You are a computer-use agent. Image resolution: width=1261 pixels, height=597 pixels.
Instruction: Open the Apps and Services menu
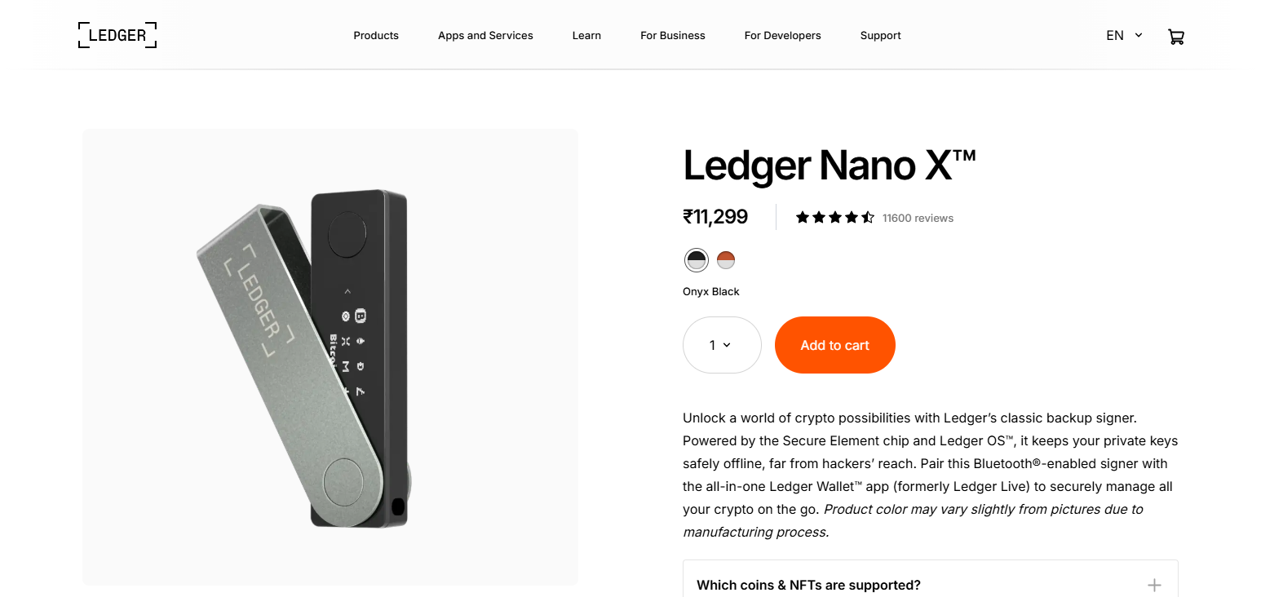485,35
